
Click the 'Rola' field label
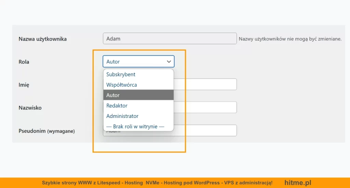pos(24,62)
